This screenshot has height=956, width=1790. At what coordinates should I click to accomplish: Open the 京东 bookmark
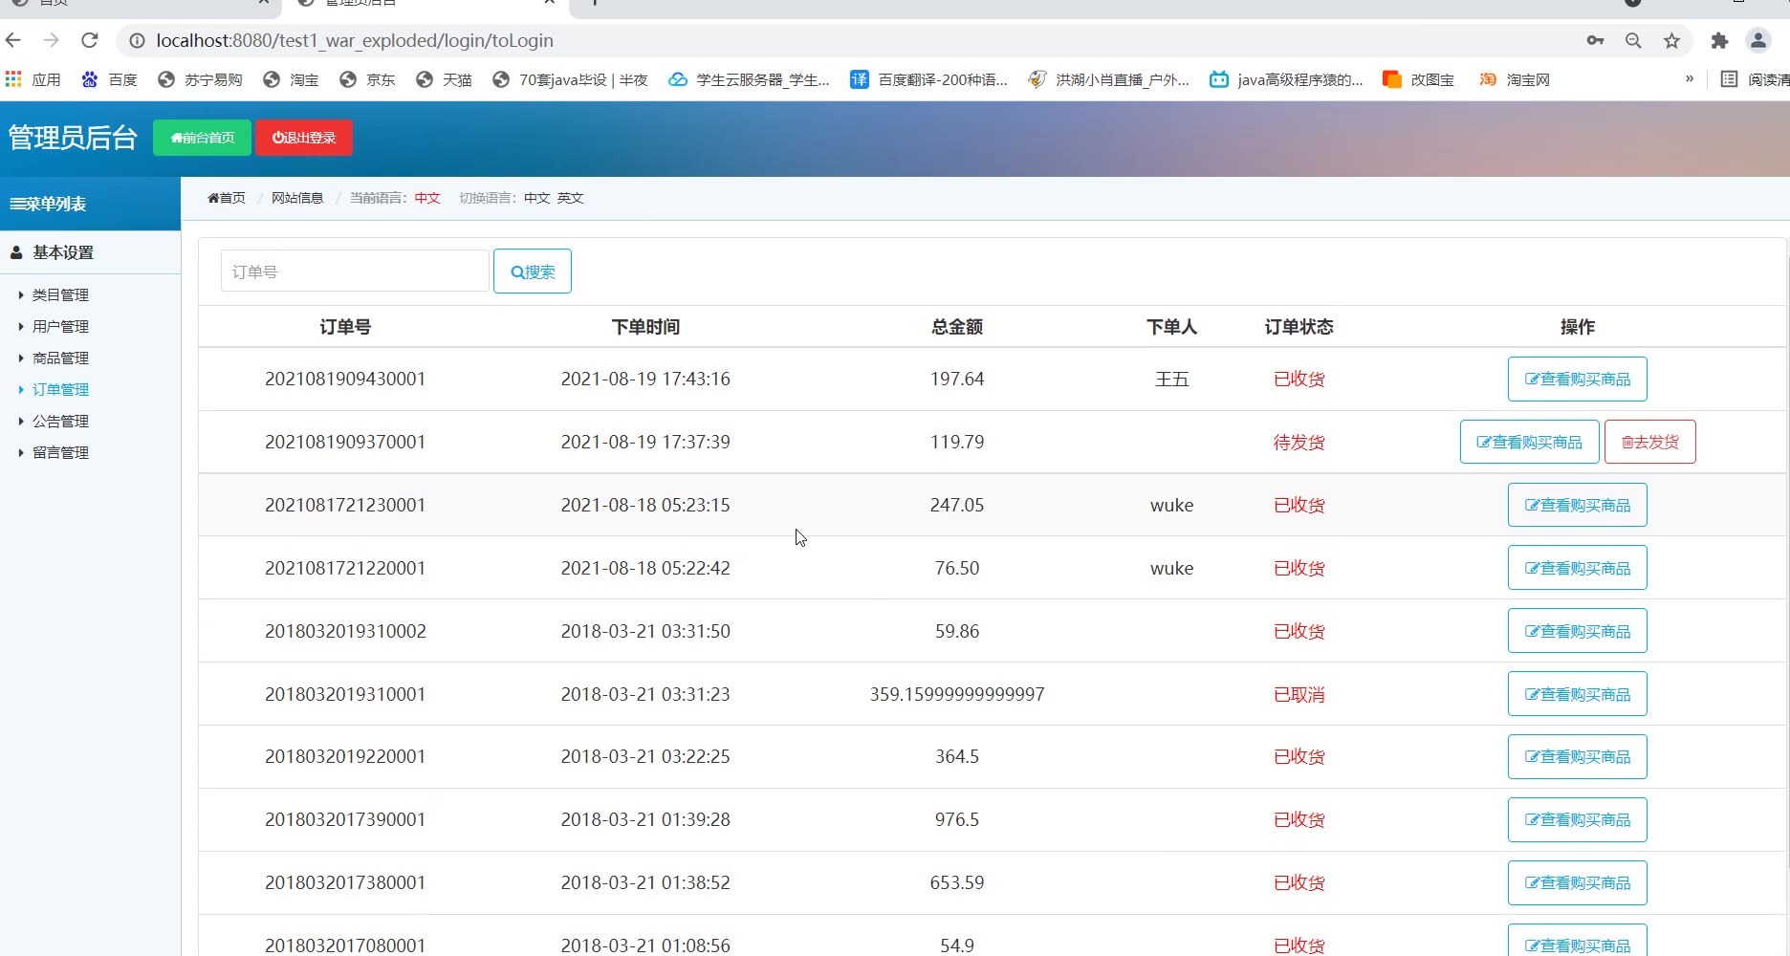pos(367,79)
